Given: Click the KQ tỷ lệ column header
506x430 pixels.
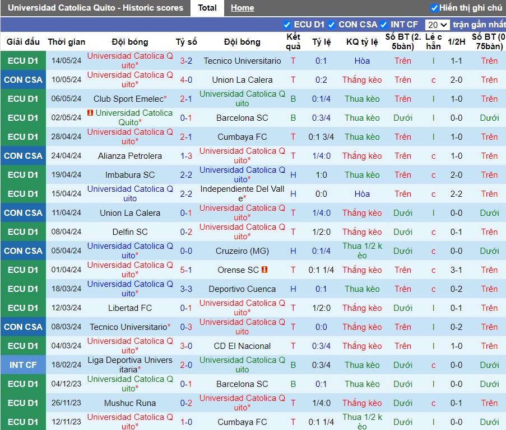Looking at the screenshot, I should pyautogui.click(x=362, y=42).
